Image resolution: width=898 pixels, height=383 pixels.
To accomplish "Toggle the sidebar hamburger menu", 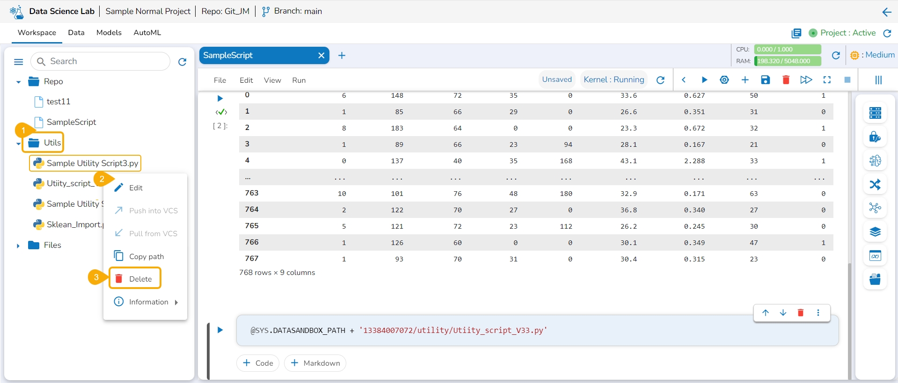I will 19,62.
